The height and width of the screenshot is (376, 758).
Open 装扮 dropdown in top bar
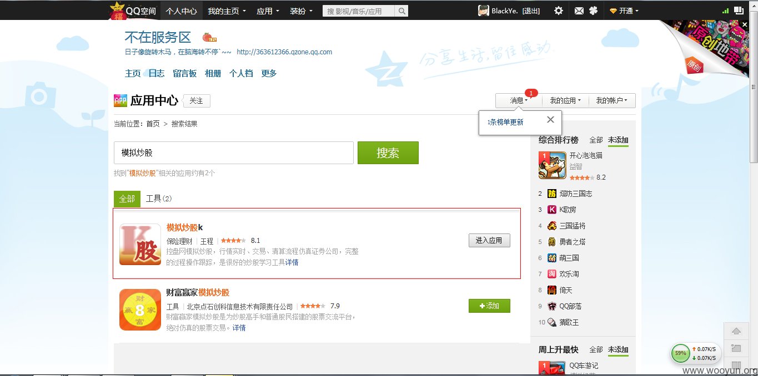tap(301, 11)
